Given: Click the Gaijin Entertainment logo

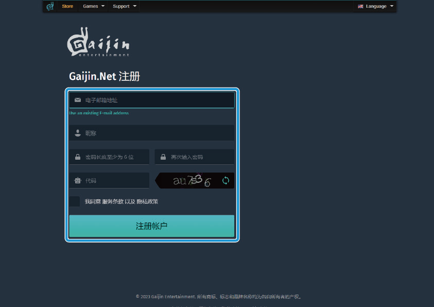Looking at the screenshot, I should (98, 42).
